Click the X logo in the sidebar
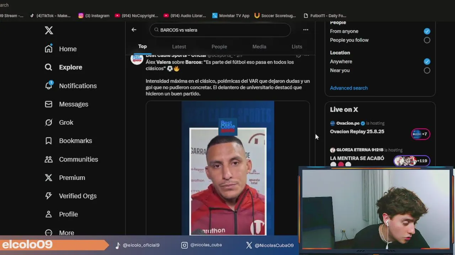This screenshot has width=455, height=255. point(49,30)
